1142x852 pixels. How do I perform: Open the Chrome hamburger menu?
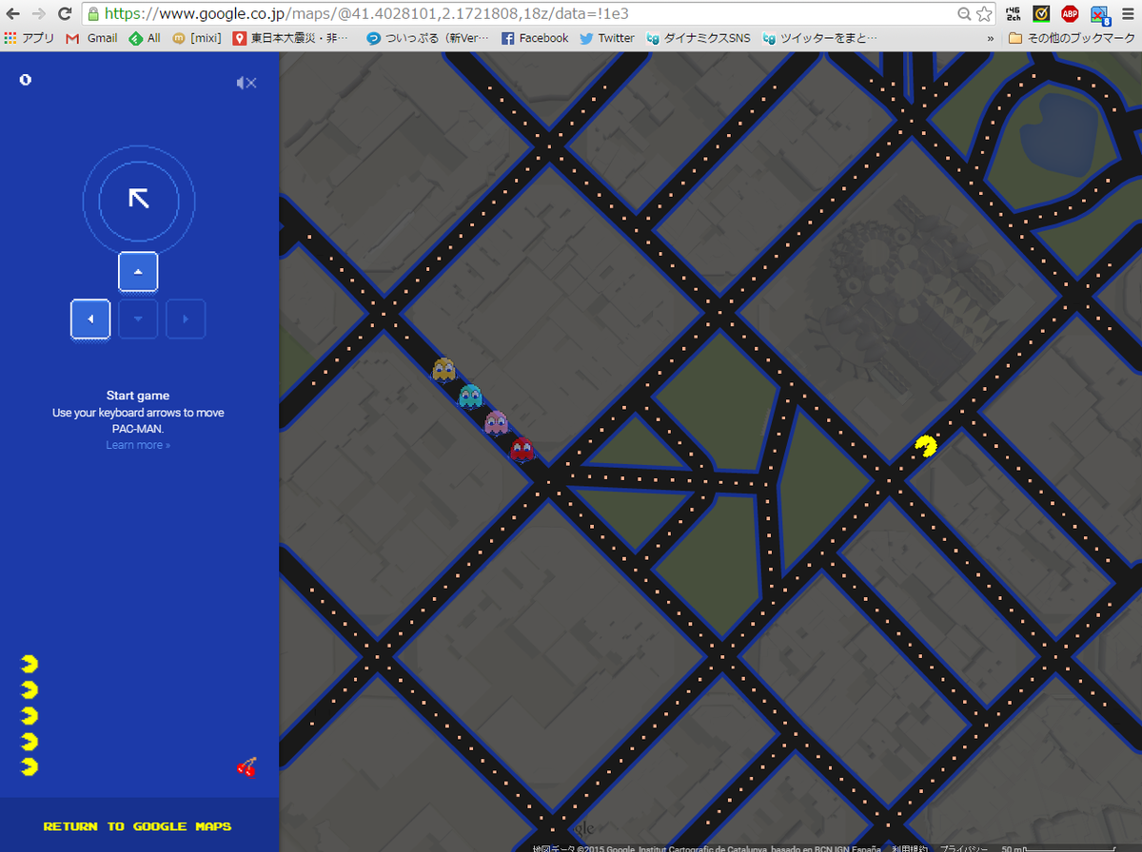tap(1127, 14)
